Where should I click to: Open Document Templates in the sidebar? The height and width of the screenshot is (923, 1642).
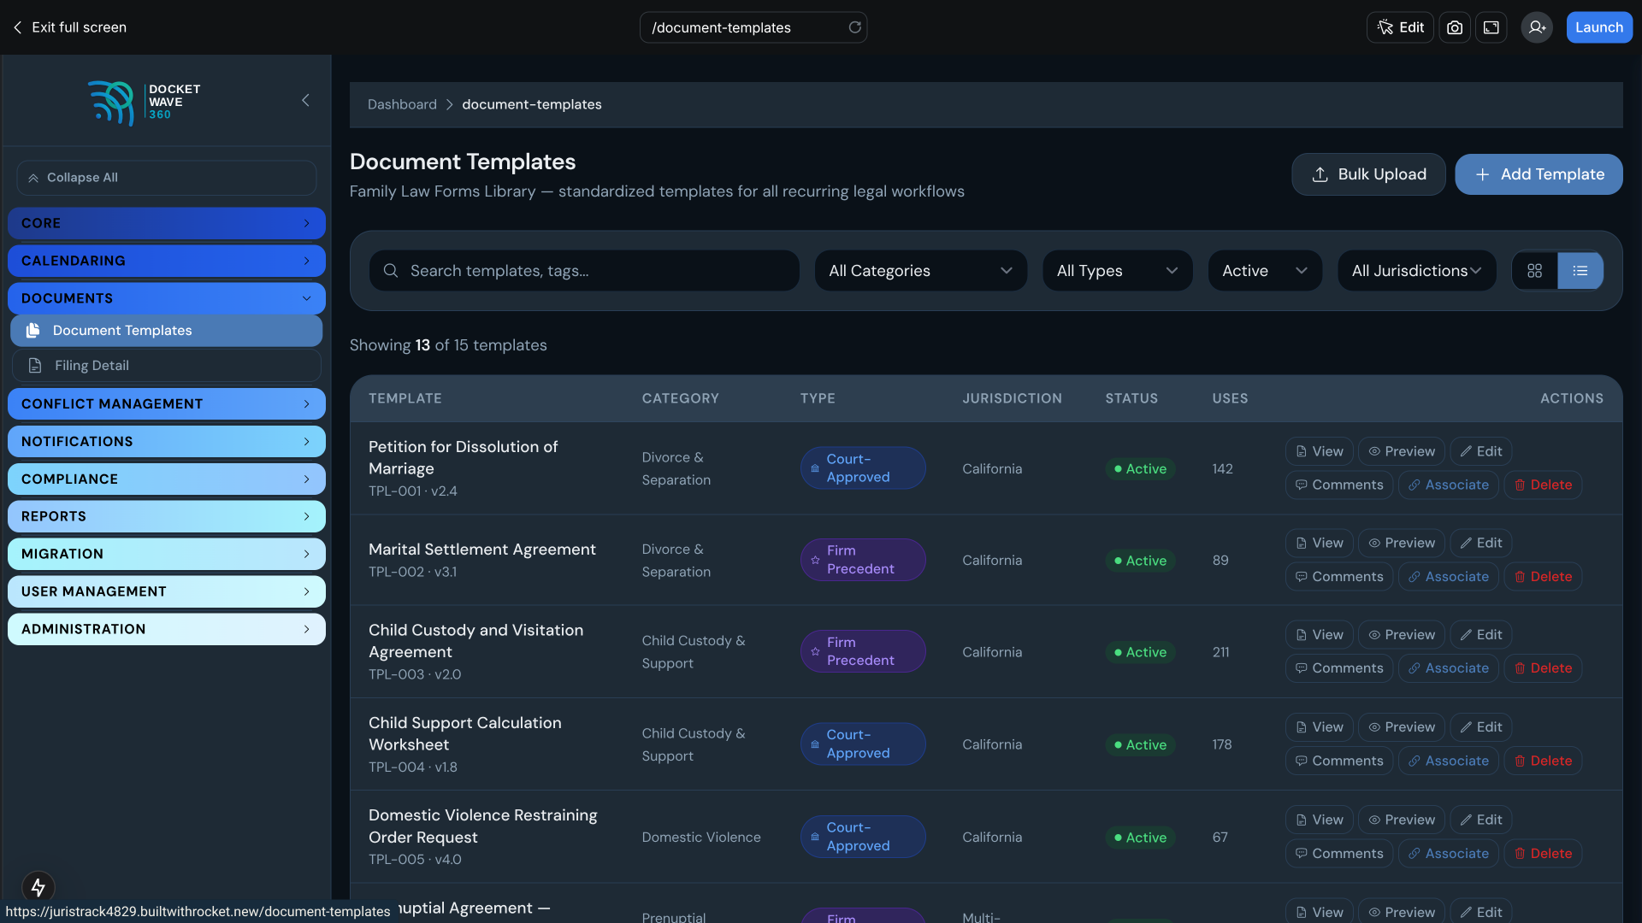click(167, 330)
